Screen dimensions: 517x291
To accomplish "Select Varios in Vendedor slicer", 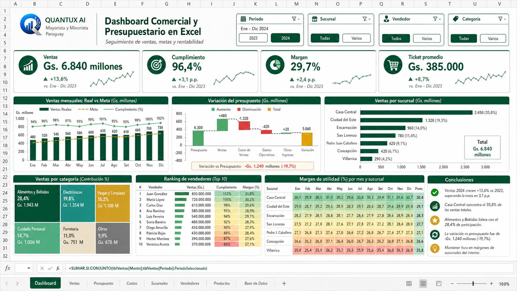I will [x=427, y=38].
